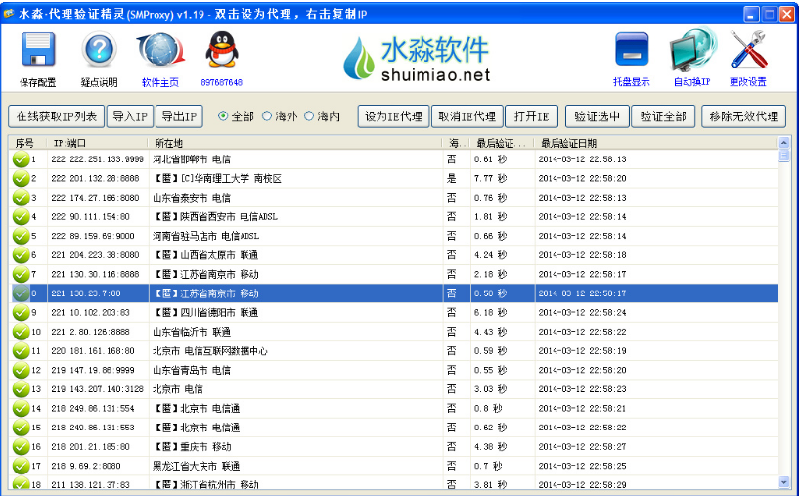Click the QQ penguin contact icon
The width and height of the screenshot is (800, 496).
[x=221, y=50]
